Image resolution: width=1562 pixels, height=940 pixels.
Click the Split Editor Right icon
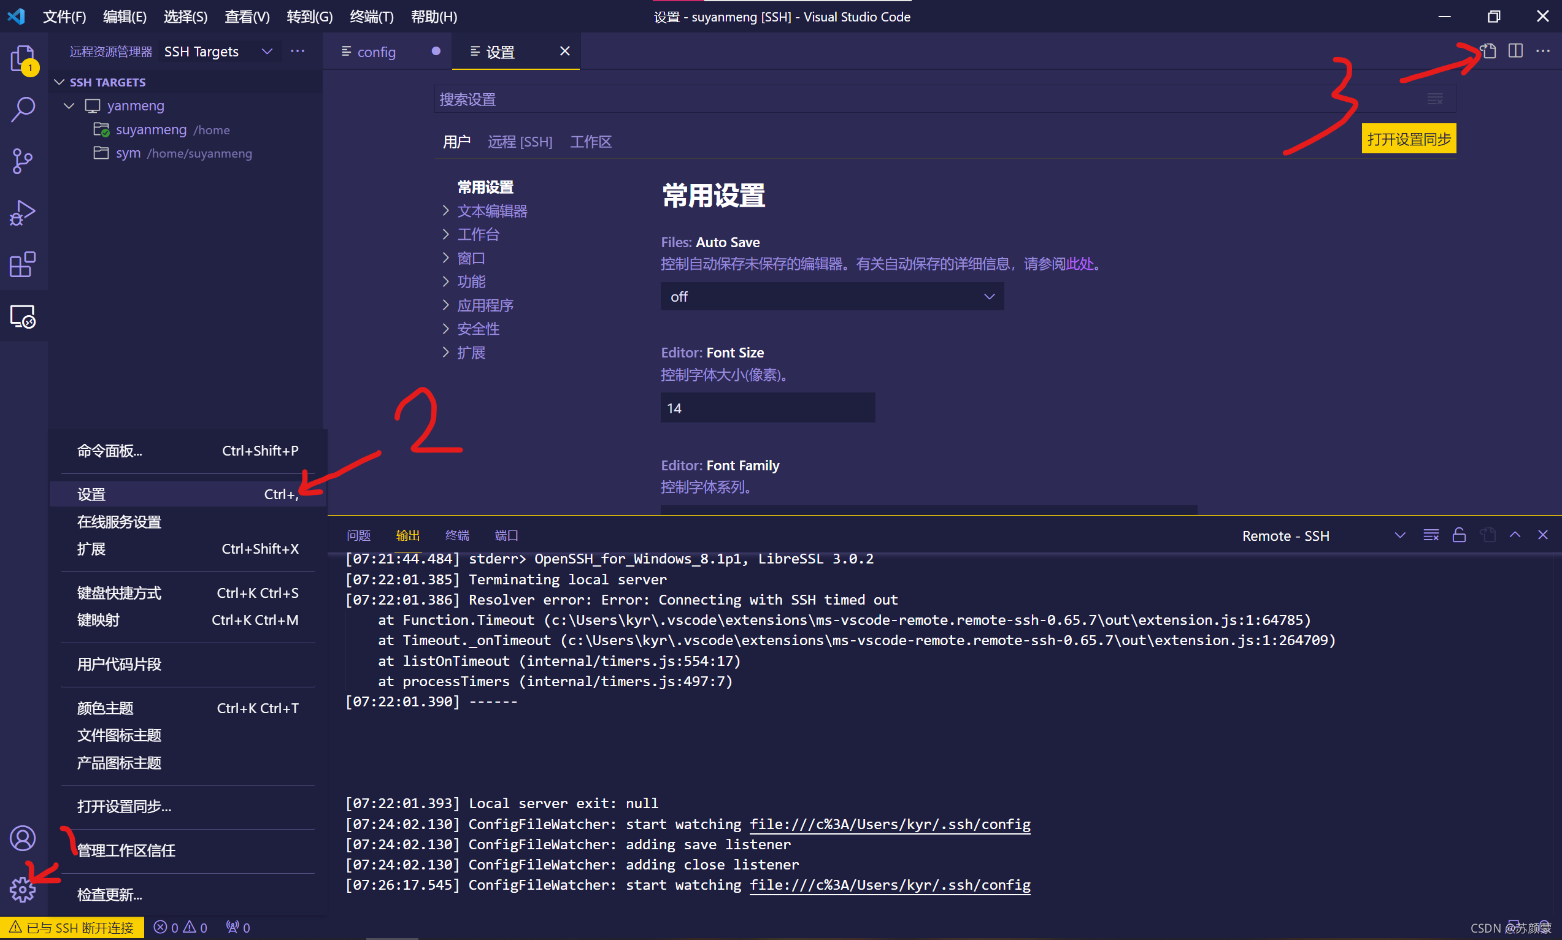[x=1516, y=51]
